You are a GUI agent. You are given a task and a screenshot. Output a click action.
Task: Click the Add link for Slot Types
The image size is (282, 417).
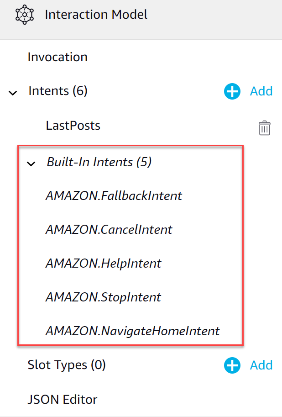point(261,365)
